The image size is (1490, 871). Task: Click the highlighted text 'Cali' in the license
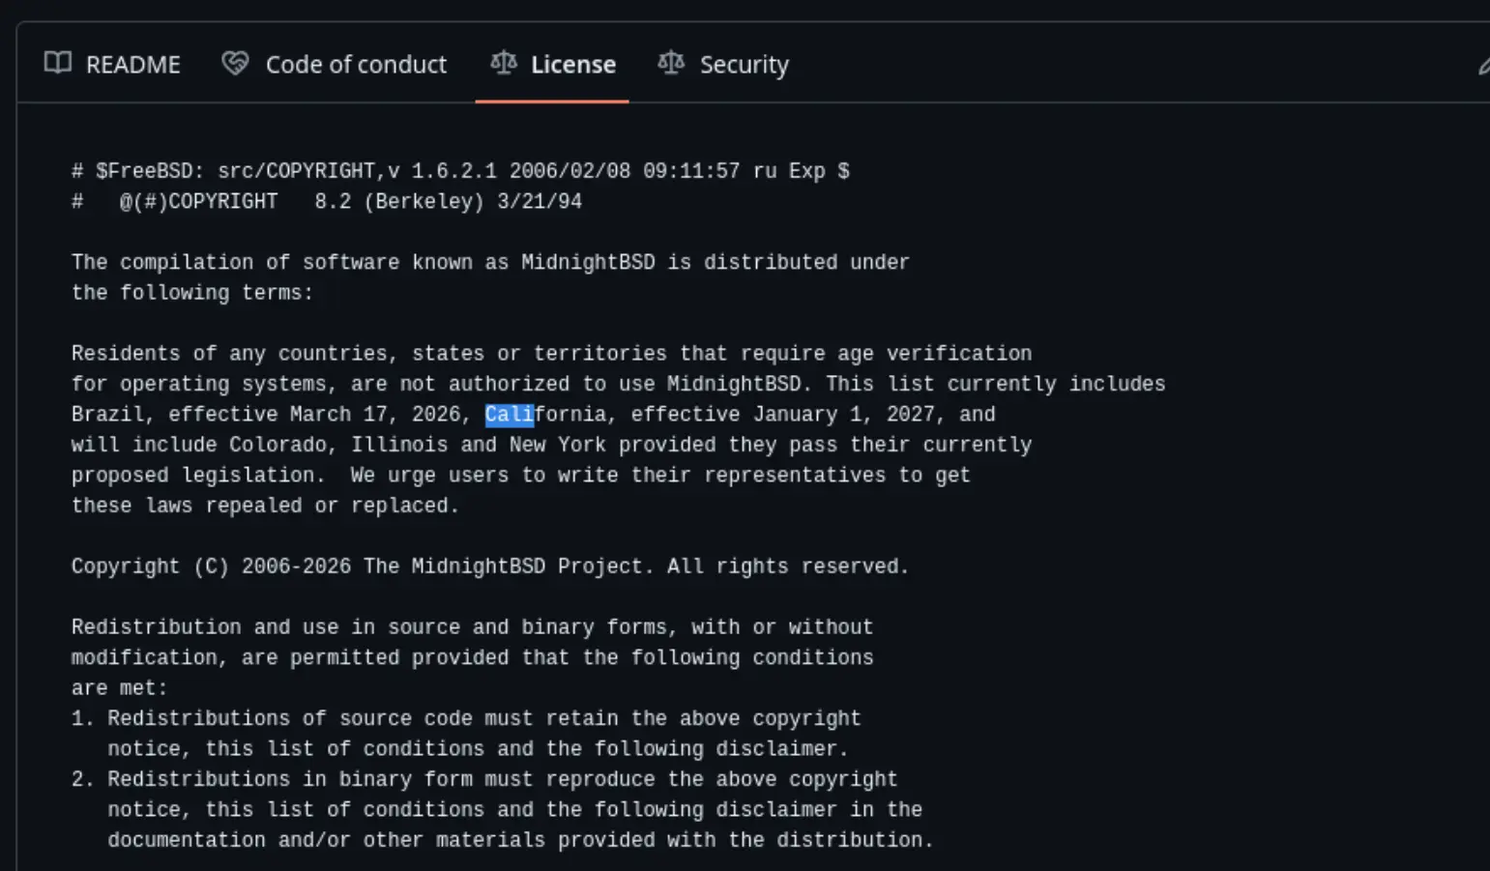pos(510,414)
